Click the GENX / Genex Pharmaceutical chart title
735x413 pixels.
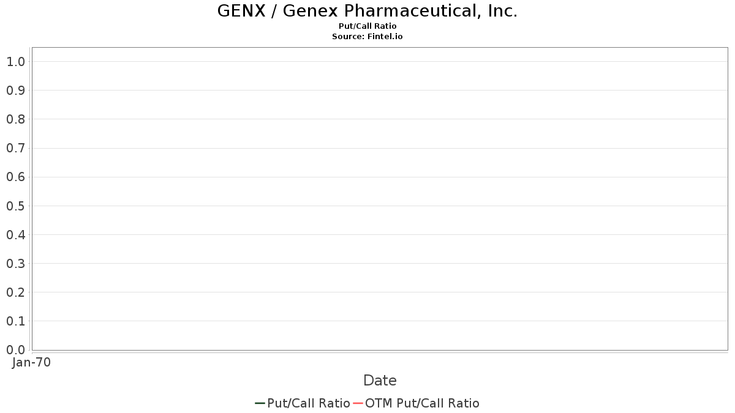pos(367,11)
